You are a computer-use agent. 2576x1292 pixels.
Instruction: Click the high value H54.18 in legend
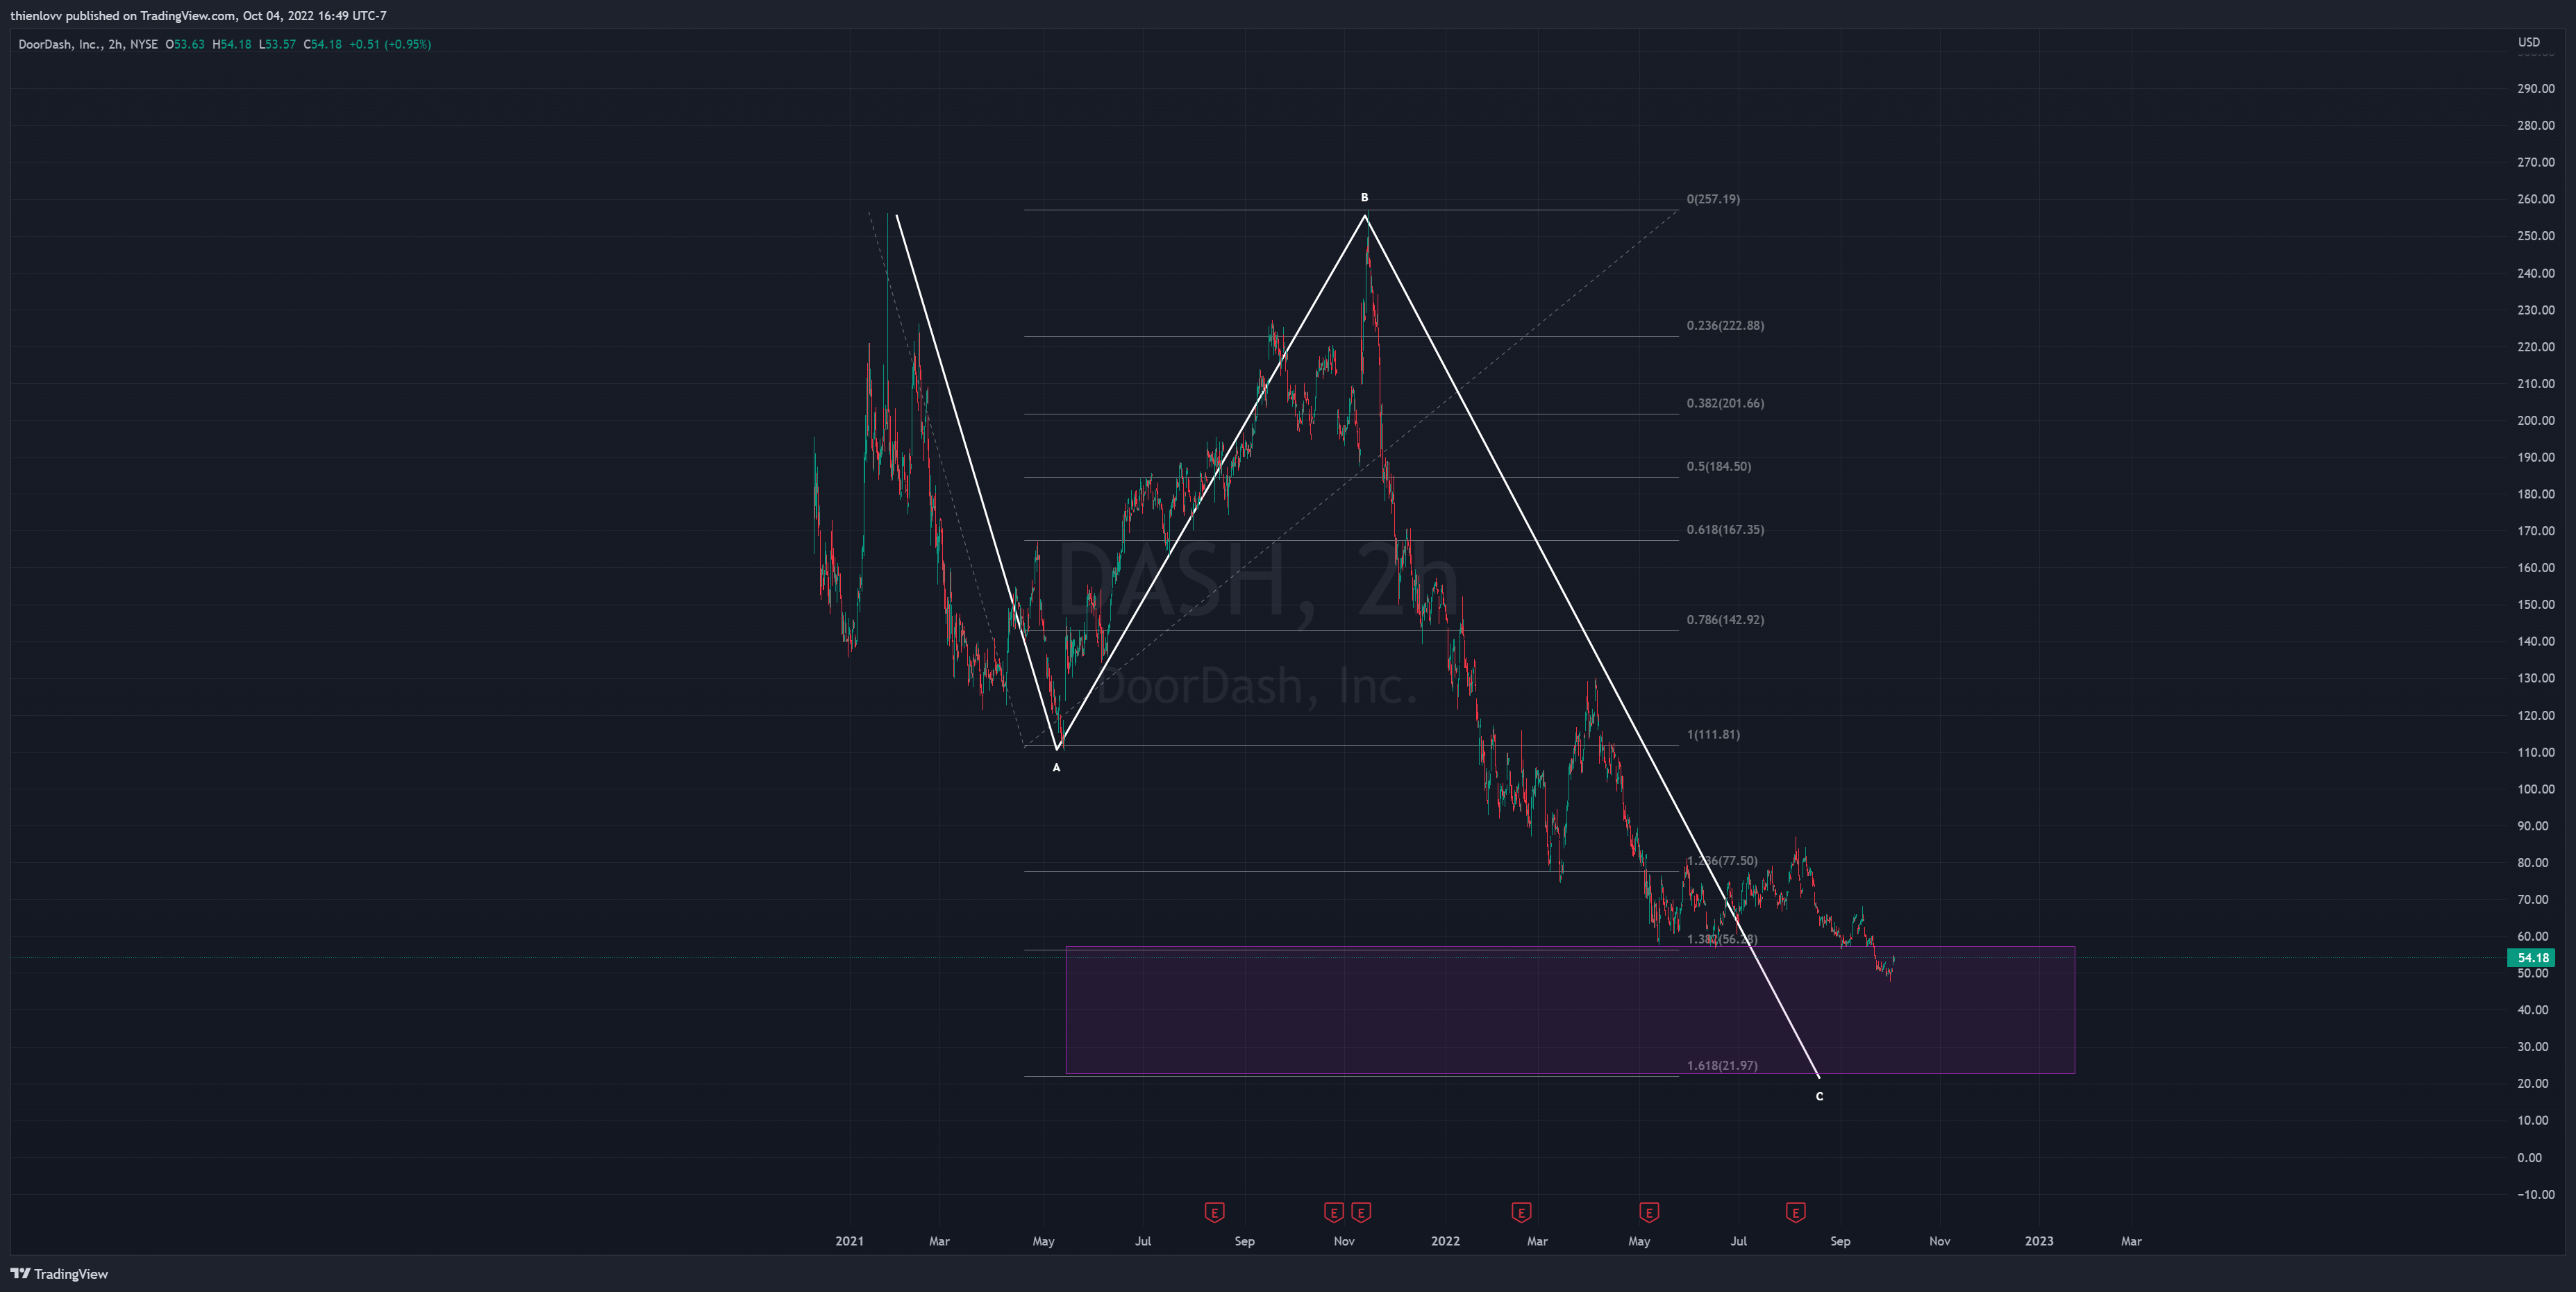(x=232, y=44)
